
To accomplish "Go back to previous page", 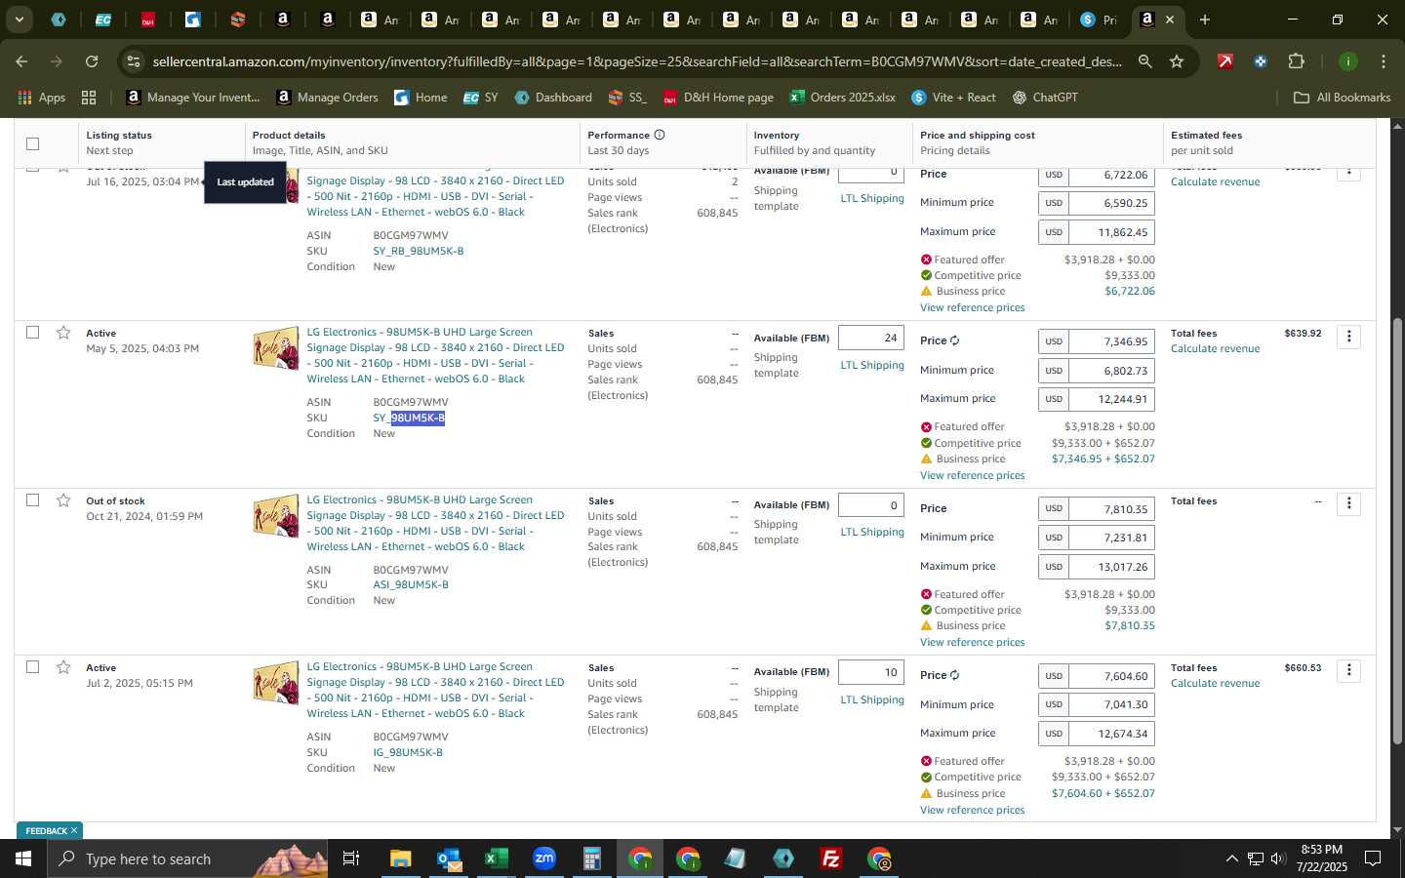I will click(x=21, y=61).
